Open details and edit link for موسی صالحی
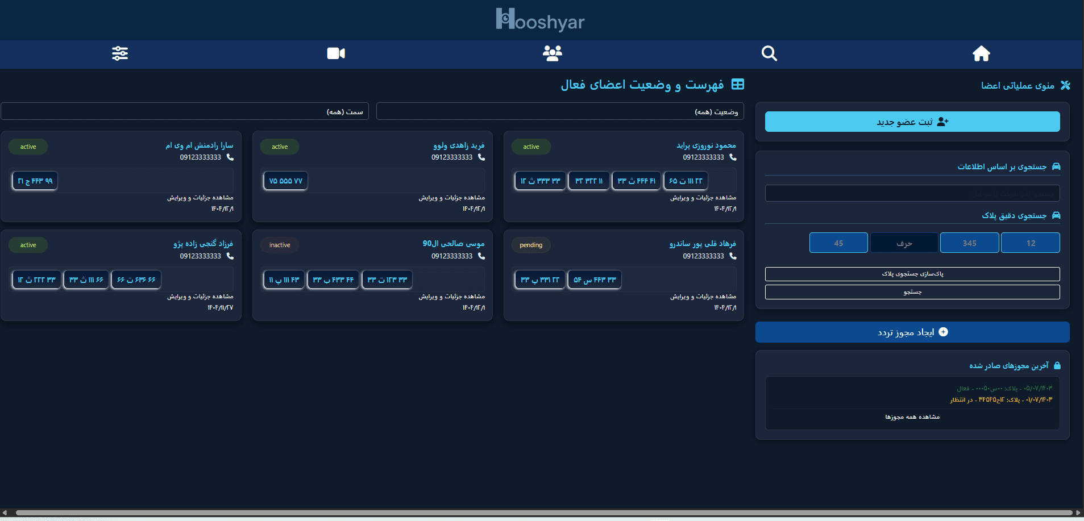 (x=451, y=297)
